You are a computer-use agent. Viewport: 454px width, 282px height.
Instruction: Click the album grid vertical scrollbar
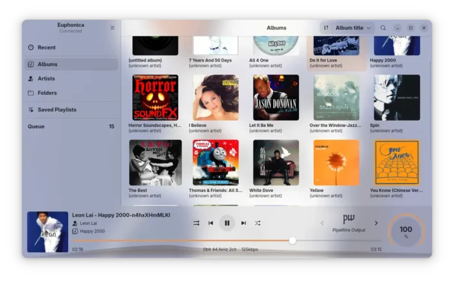pyautogui.click(x=430, y=110)
